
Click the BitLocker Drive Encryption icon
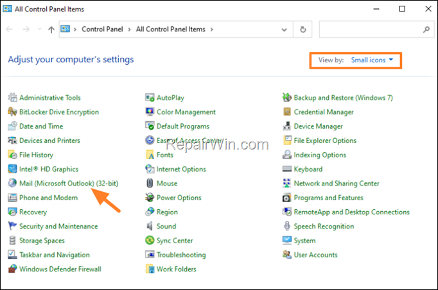tap(12, 112)
